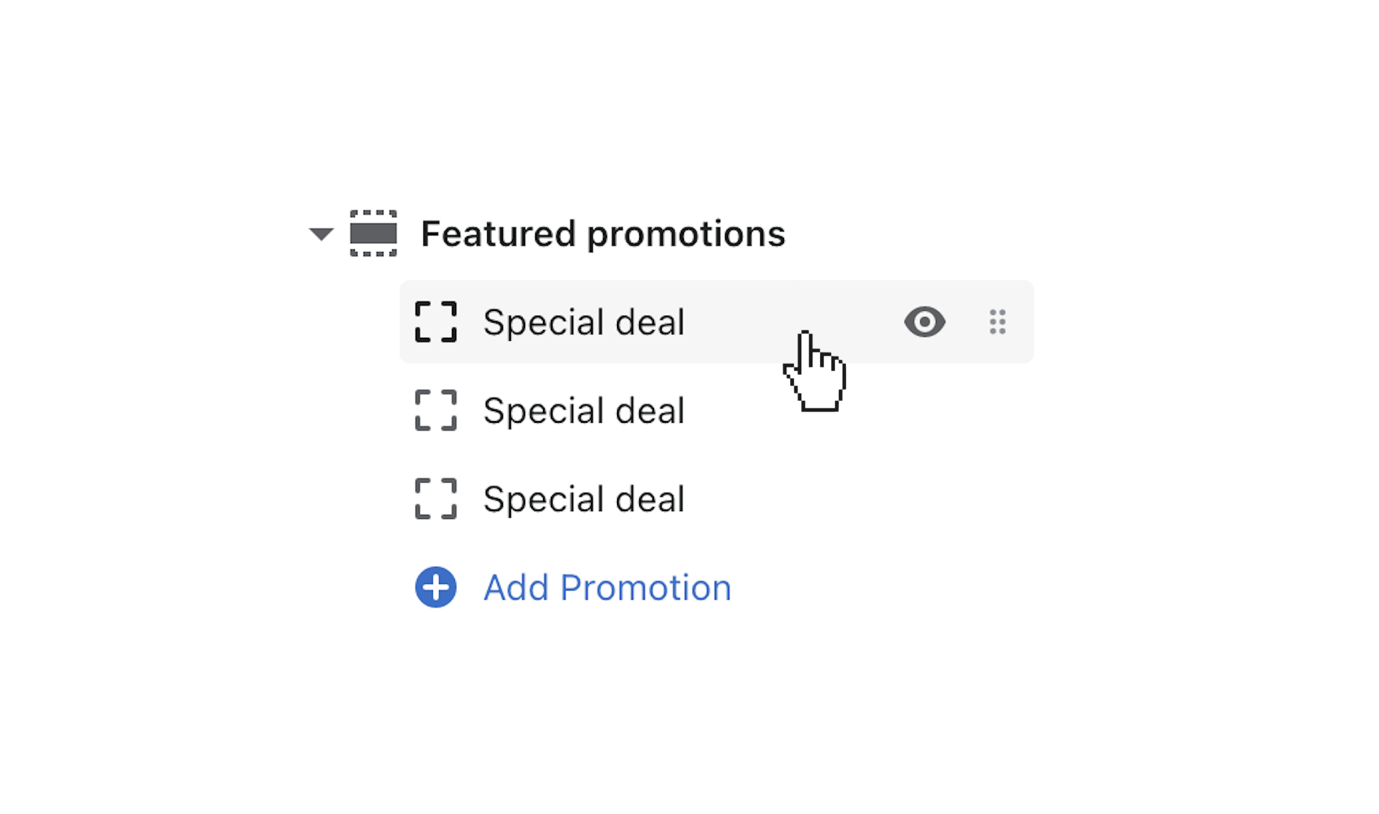Select the Featured promotions section header

[602, 233]
